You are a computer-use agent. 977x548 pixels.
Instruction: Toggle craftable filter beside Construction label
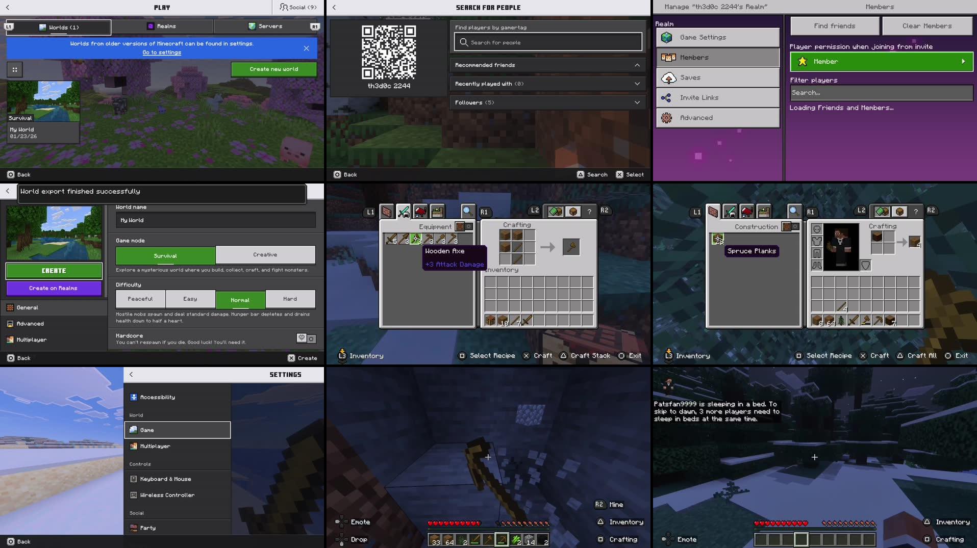(x=790, y=226)
